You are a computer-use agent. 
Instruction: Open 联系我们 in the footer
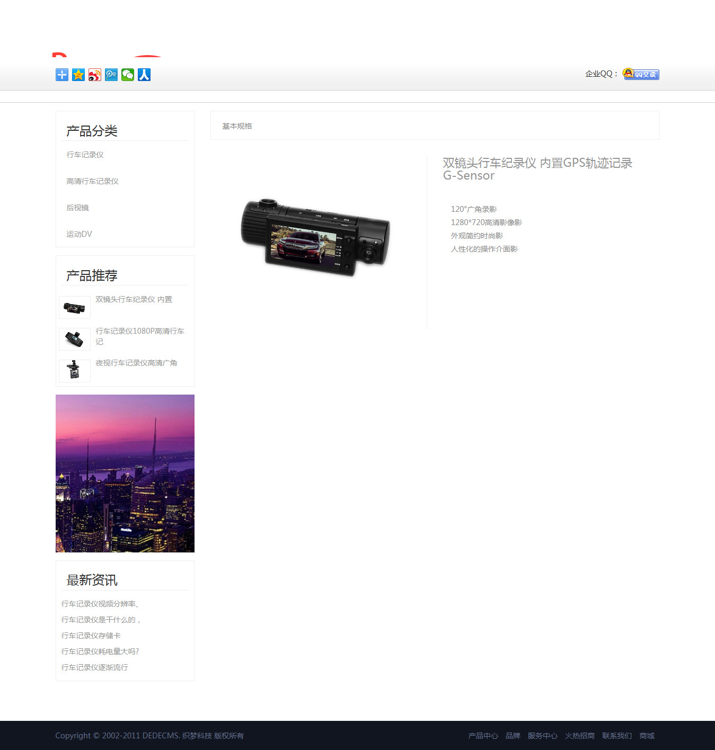point(617,736)
